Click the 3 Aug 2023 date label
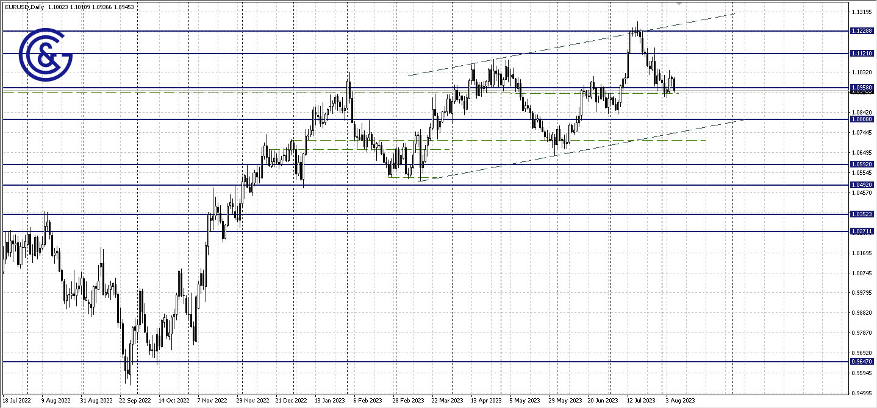Viewport: 877px width, 408px height. 681,401
